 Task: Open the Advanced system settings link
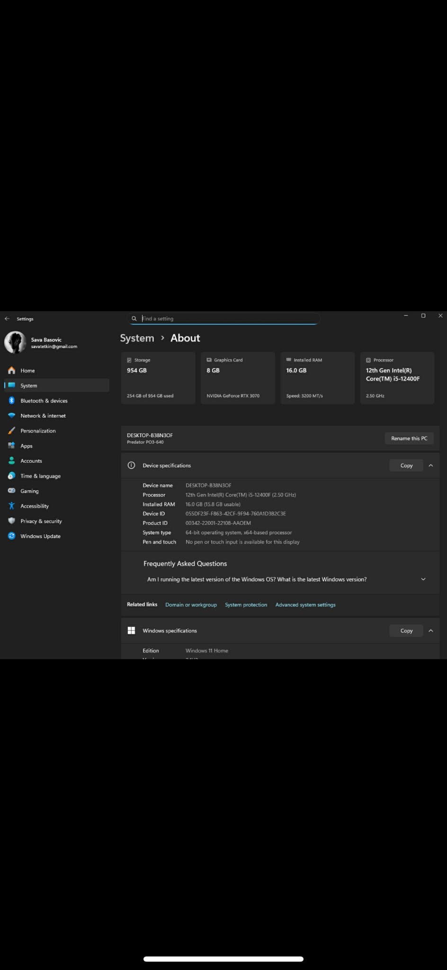(x=305, y=605)
